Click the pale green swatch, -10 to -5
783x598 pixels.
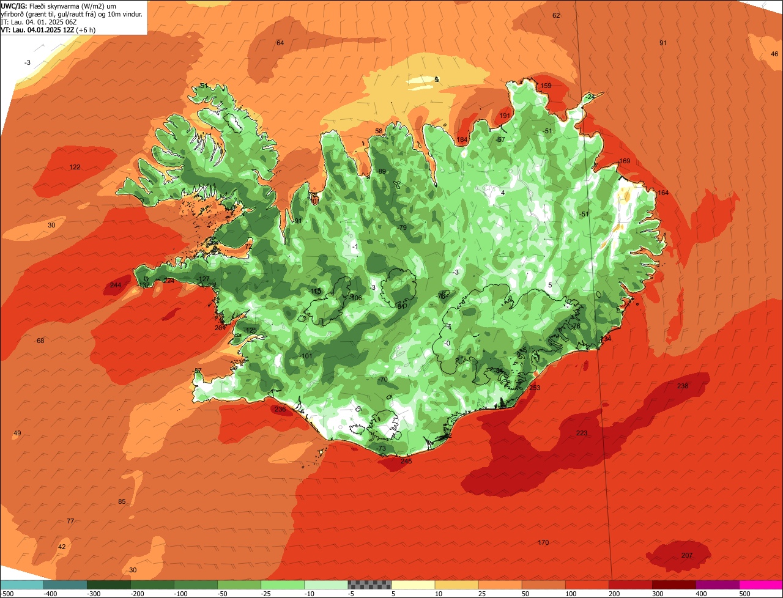click(326, 585)
